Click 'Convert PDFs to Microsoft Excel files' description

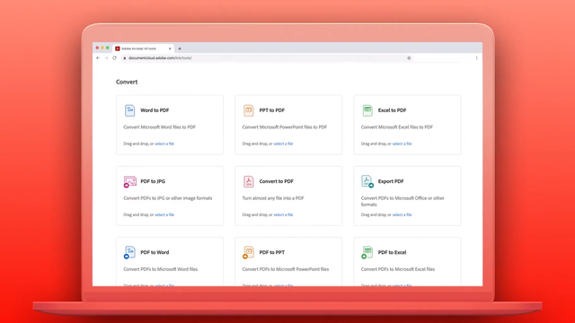398,269
